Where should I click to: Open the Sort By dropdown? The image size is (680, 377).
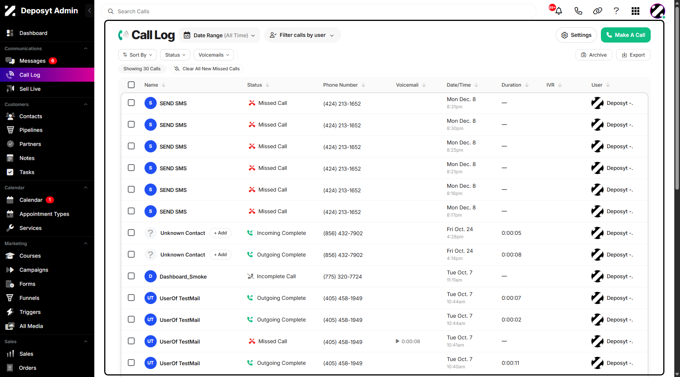click(137, 55)
